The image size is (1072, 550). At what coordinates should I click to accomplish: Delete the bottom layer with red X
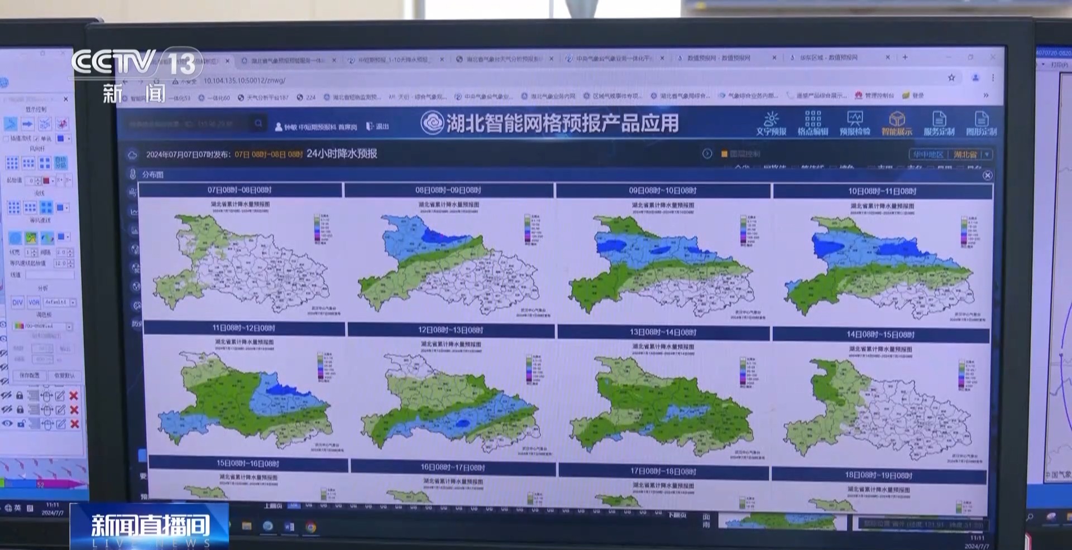tap(74, 424)
